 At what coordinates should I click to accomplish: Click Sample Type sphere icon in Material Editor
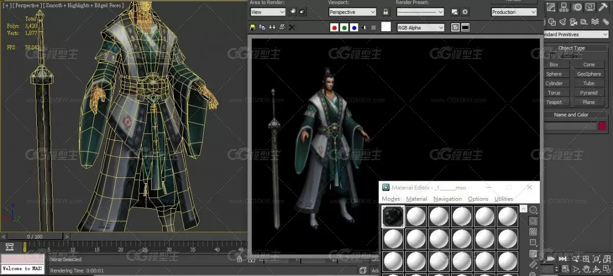coord(533,210)
